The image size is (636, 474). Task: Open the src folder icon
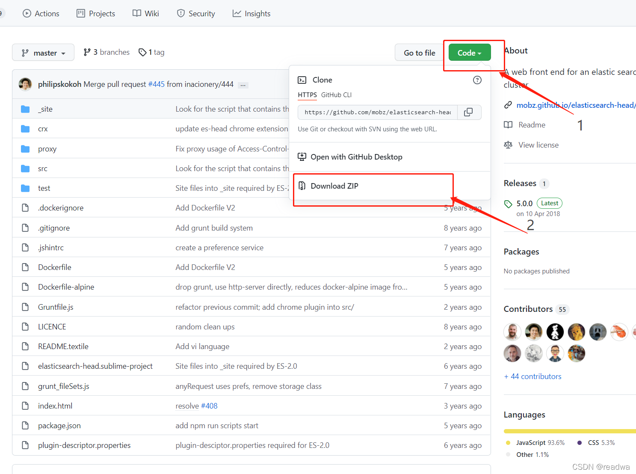tap(25, 169)
